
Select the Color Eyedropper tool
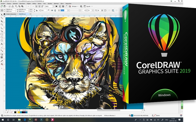tap(2, 61)
